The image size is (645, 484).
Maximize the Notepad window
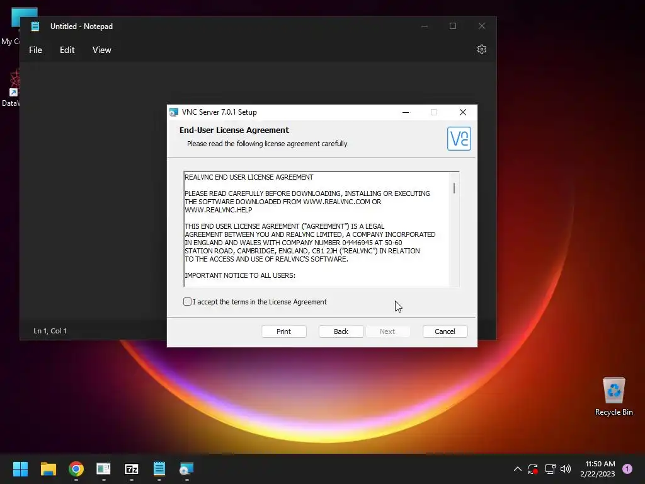453,26
